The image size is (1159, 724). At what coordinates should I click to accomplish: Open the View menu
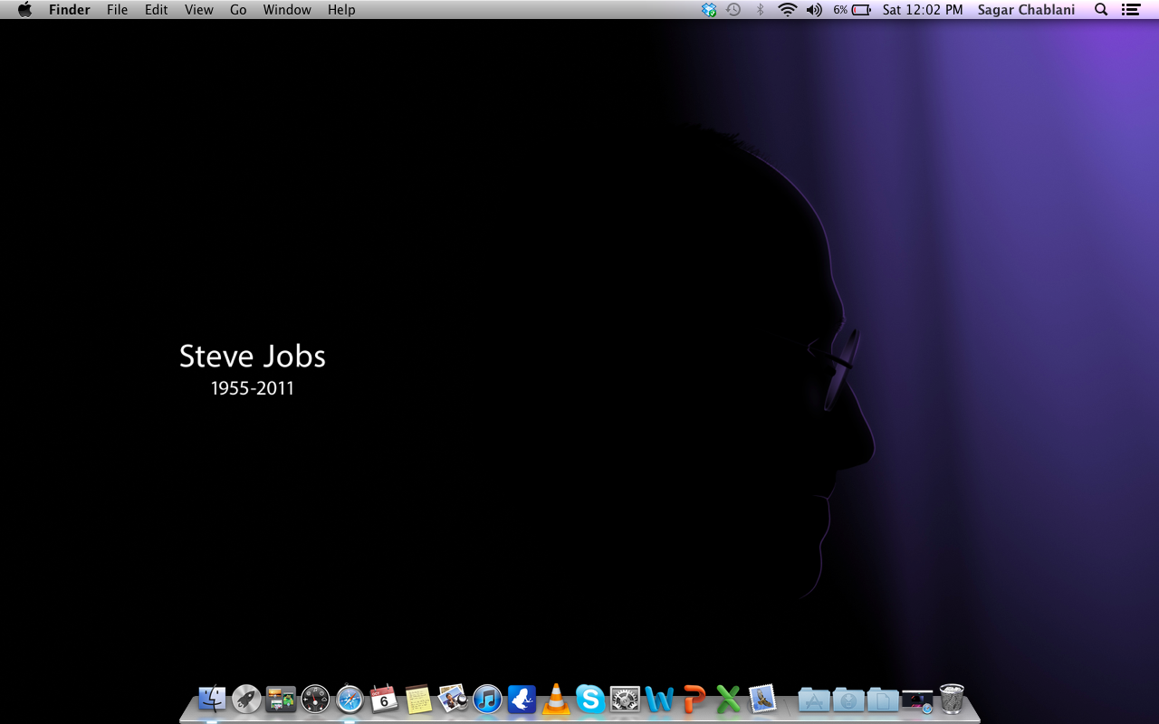199,10
